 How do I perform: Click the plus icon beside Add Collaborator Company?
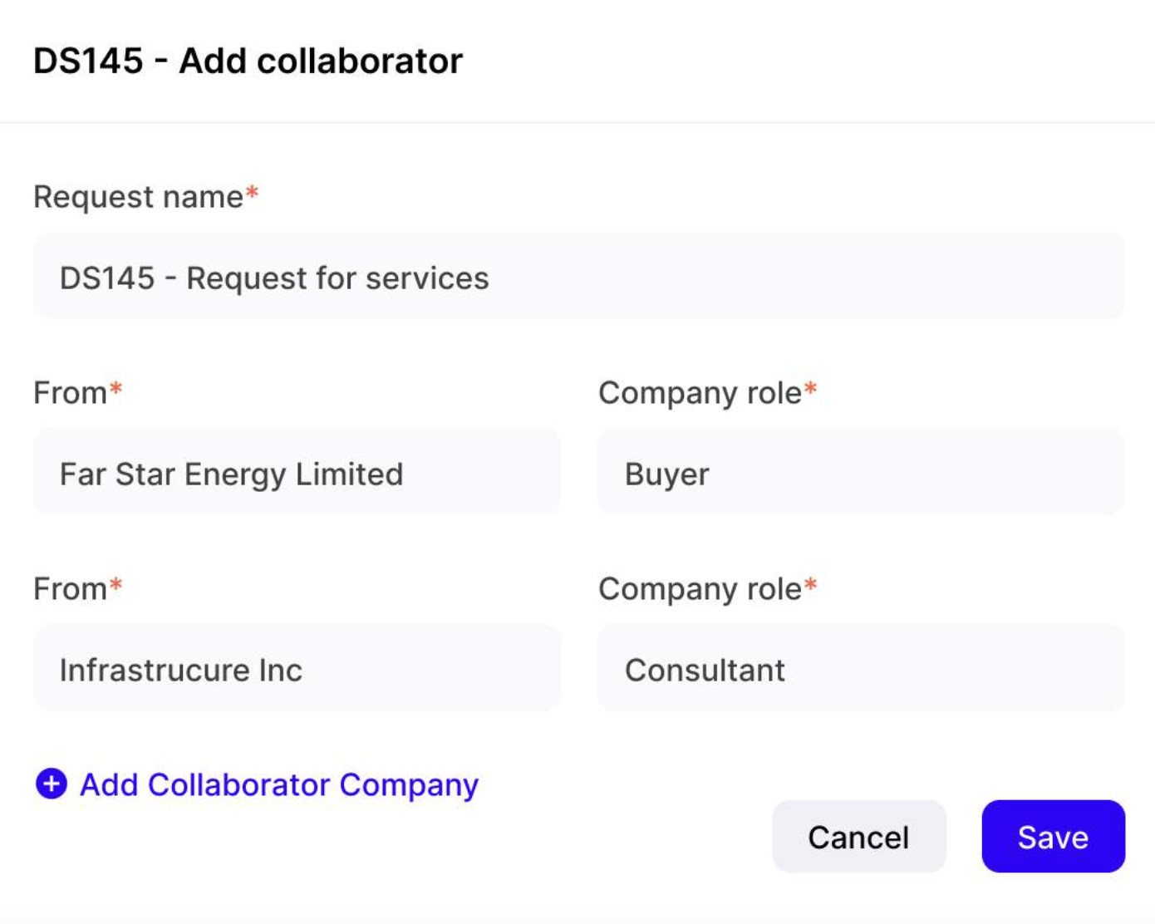click(x=52, y=784)
